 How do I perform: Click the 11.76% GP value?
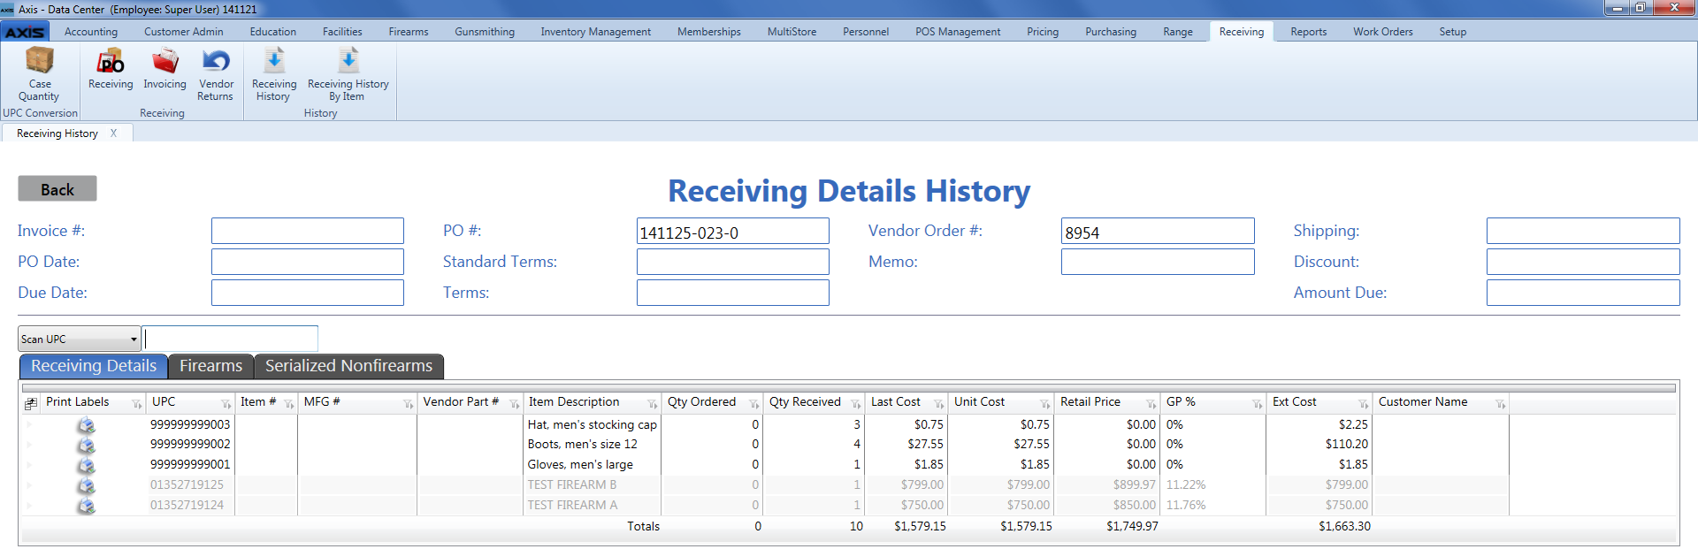coord(1186,506)
